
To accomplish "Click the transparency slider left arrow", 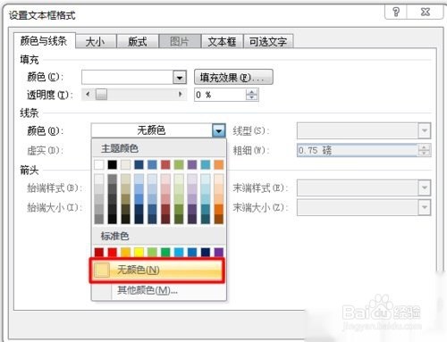I will tap(88, 95).
